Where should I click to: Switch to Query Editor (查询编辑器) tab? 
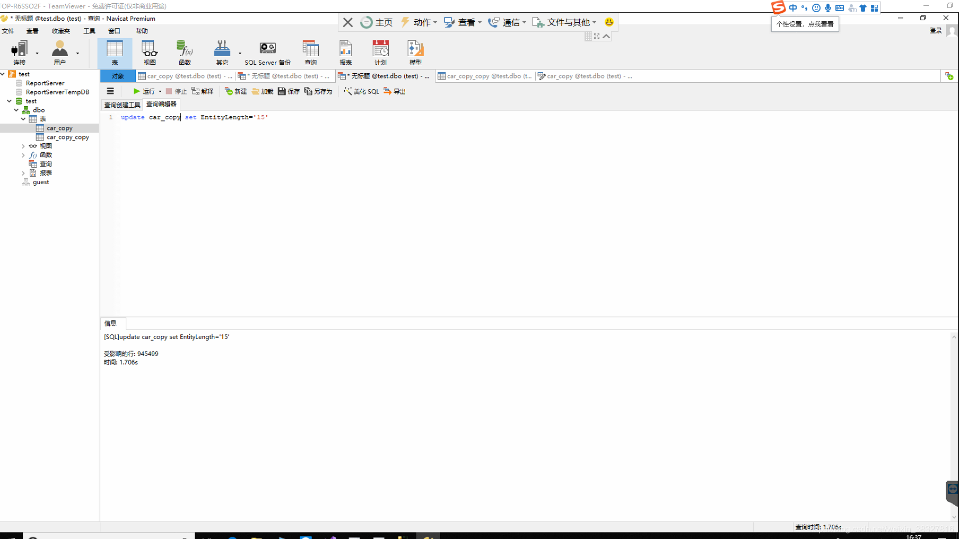coord(161,104)
